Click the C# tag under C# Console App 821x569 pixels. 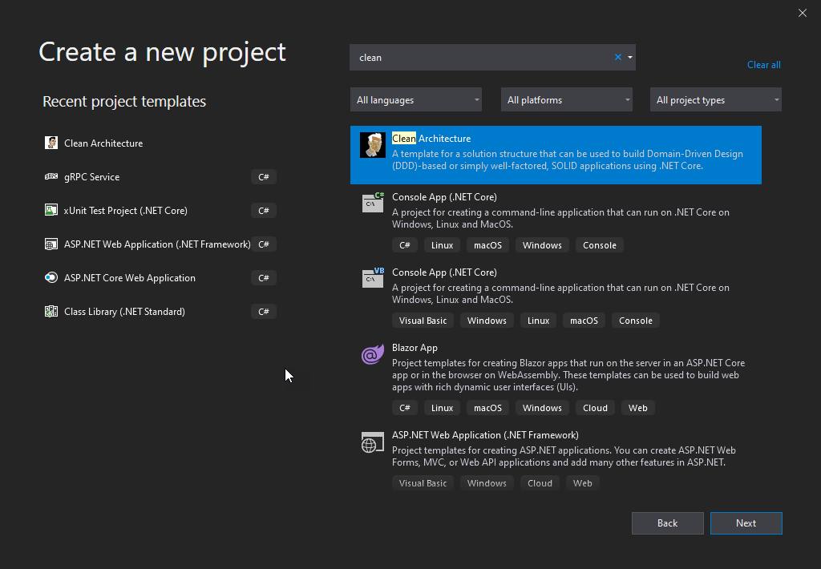(405, 245)
